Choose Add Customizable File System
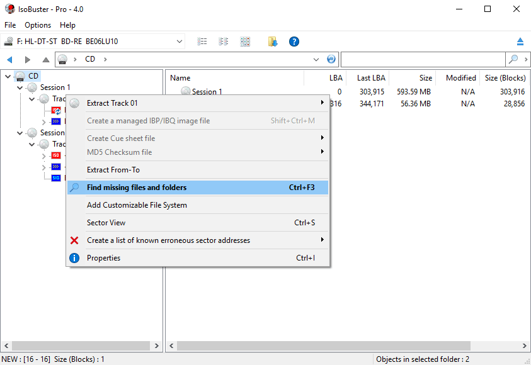Image resolution: width=531 pixels, height=365 pixels. [x=198, y=205]
